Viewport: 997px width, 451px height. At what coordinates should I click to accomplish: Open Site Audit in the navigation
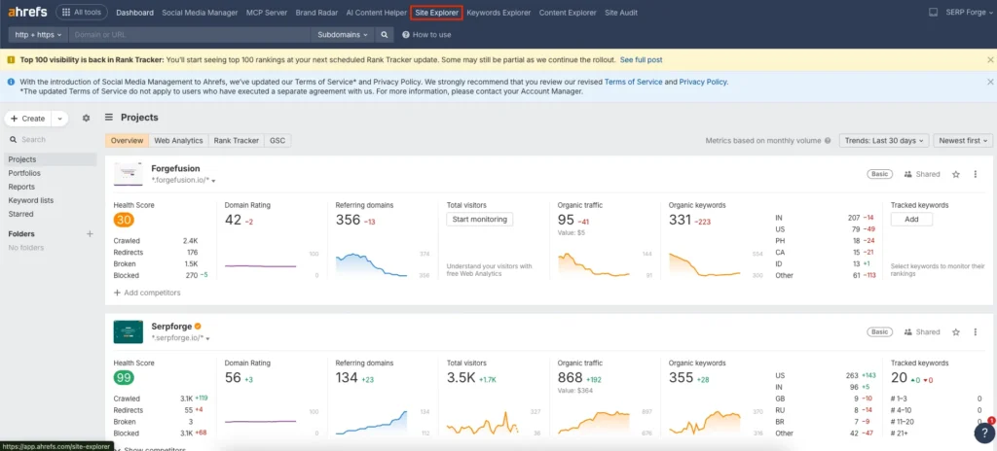[621, 12]
